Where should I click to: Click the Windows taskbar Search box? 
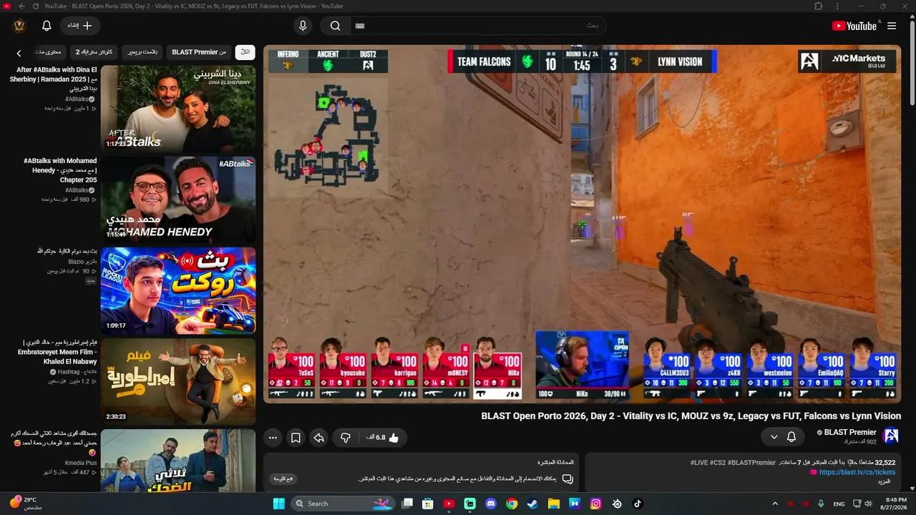(x=343, y=504)
